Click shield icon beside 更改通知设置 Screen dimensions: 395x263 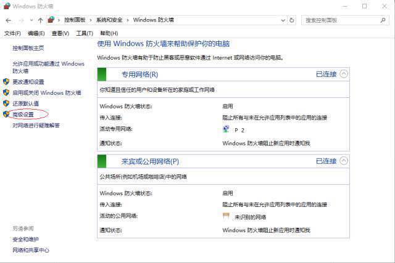(x=6, y=81)
